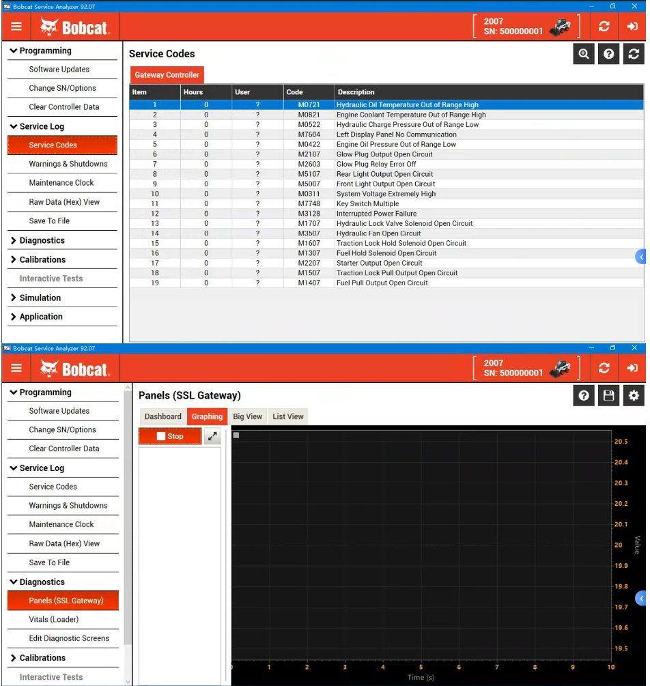Screen dimensions: 650x686
Task: Switch to the List View tab
Action: point(287,416)
